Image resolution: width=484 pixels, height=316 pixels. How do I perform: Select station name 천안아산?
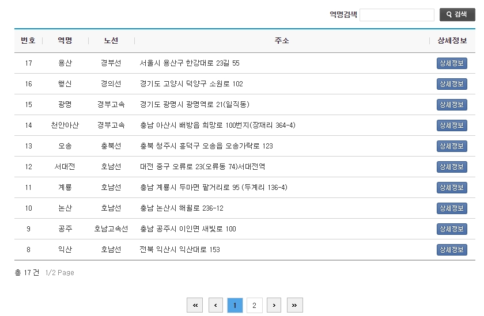coord(65,125)
